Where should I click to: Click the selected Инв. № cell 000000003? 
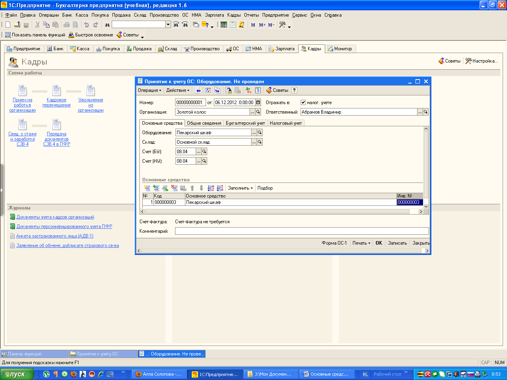click(410, 202)
